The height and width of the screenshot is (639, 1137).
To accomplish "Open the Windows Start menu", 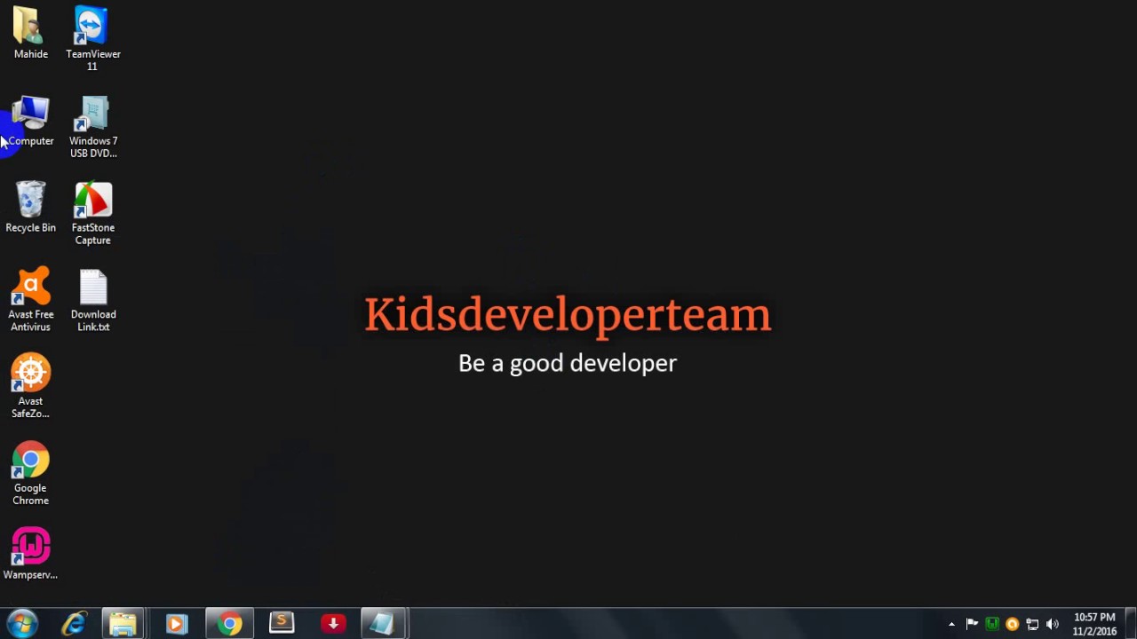I will 21,624.
